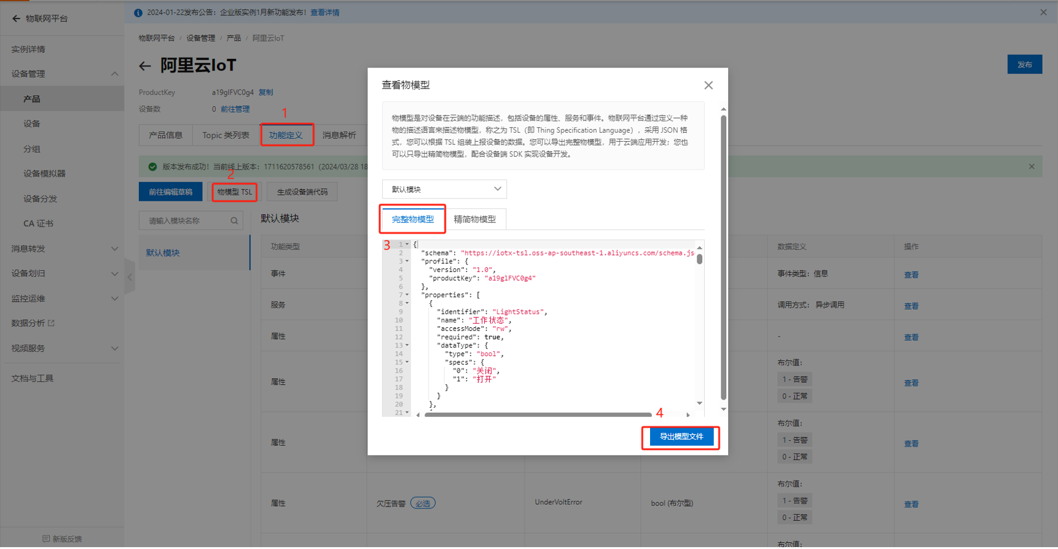
Task: Open 实例详情 in the sidebar
Action: pyautogui.click(x=28, y=49)
